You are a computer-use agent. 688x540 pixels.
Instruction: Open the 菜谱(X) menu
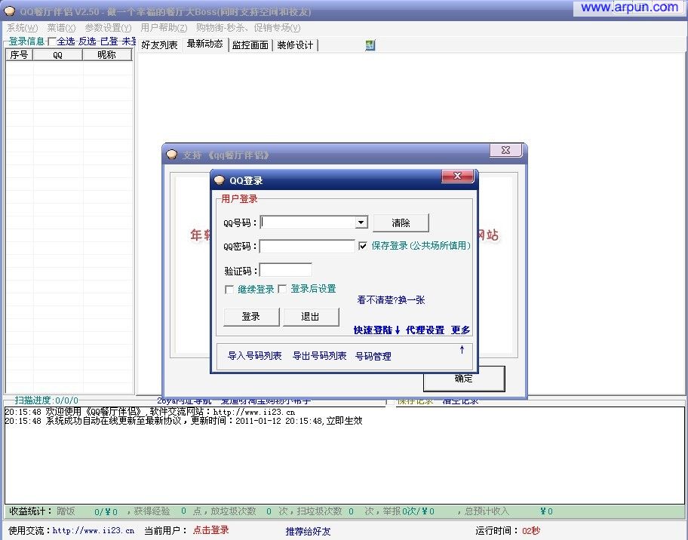click(61, 28)
